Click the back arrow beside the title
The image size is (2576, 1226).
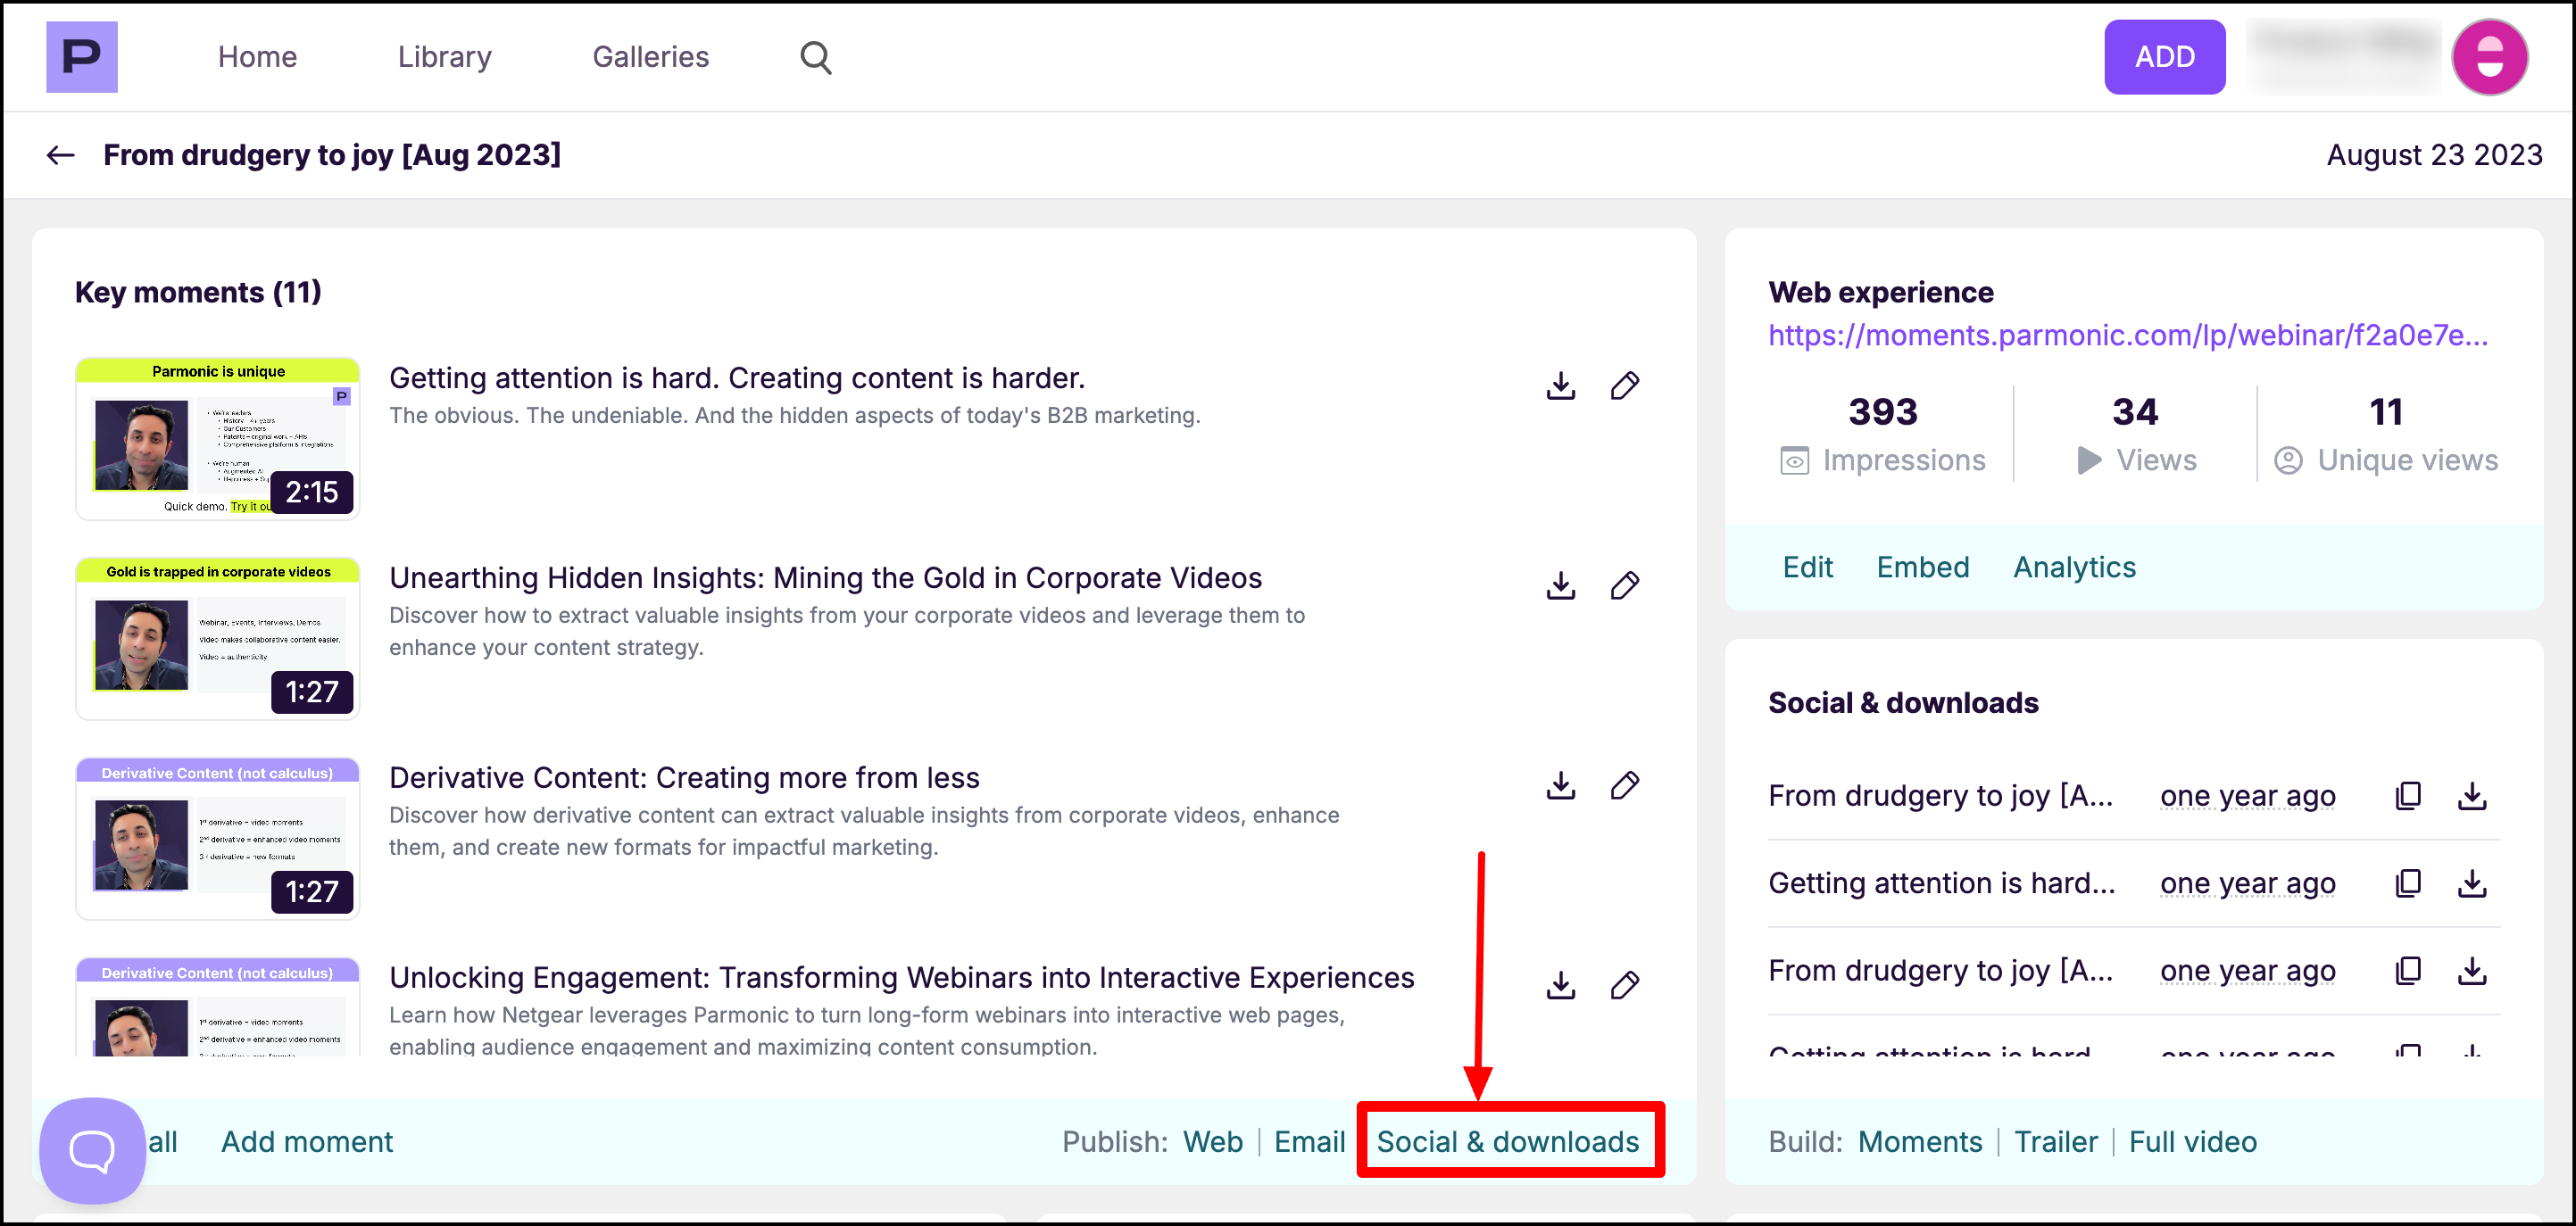61,155
